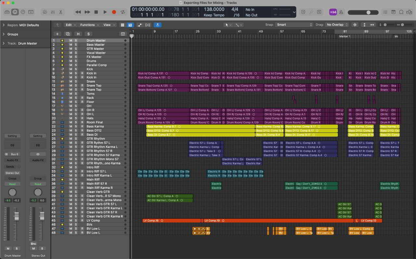Open the List Editors
Viewport: 416px width, 259px height.
click(385, 12)
